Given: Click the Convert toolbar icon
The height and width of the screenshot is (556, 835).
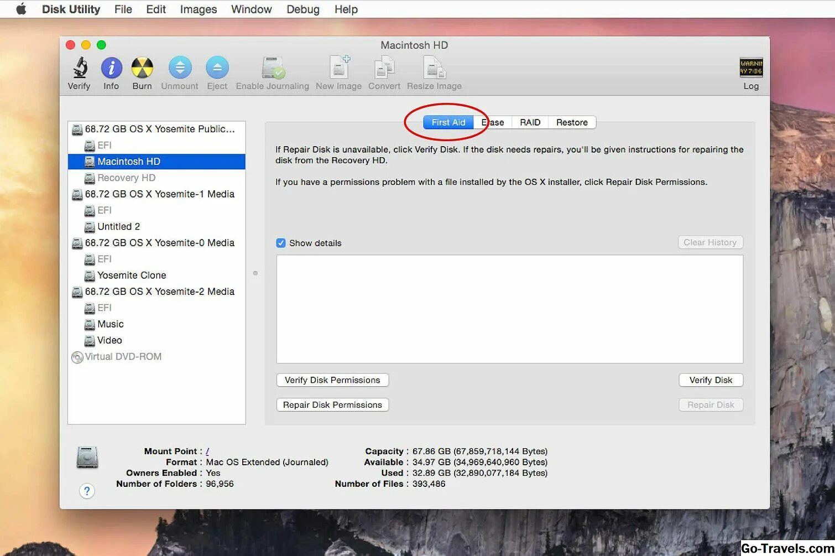Looking at the screenshot, I should click(384, 67).
